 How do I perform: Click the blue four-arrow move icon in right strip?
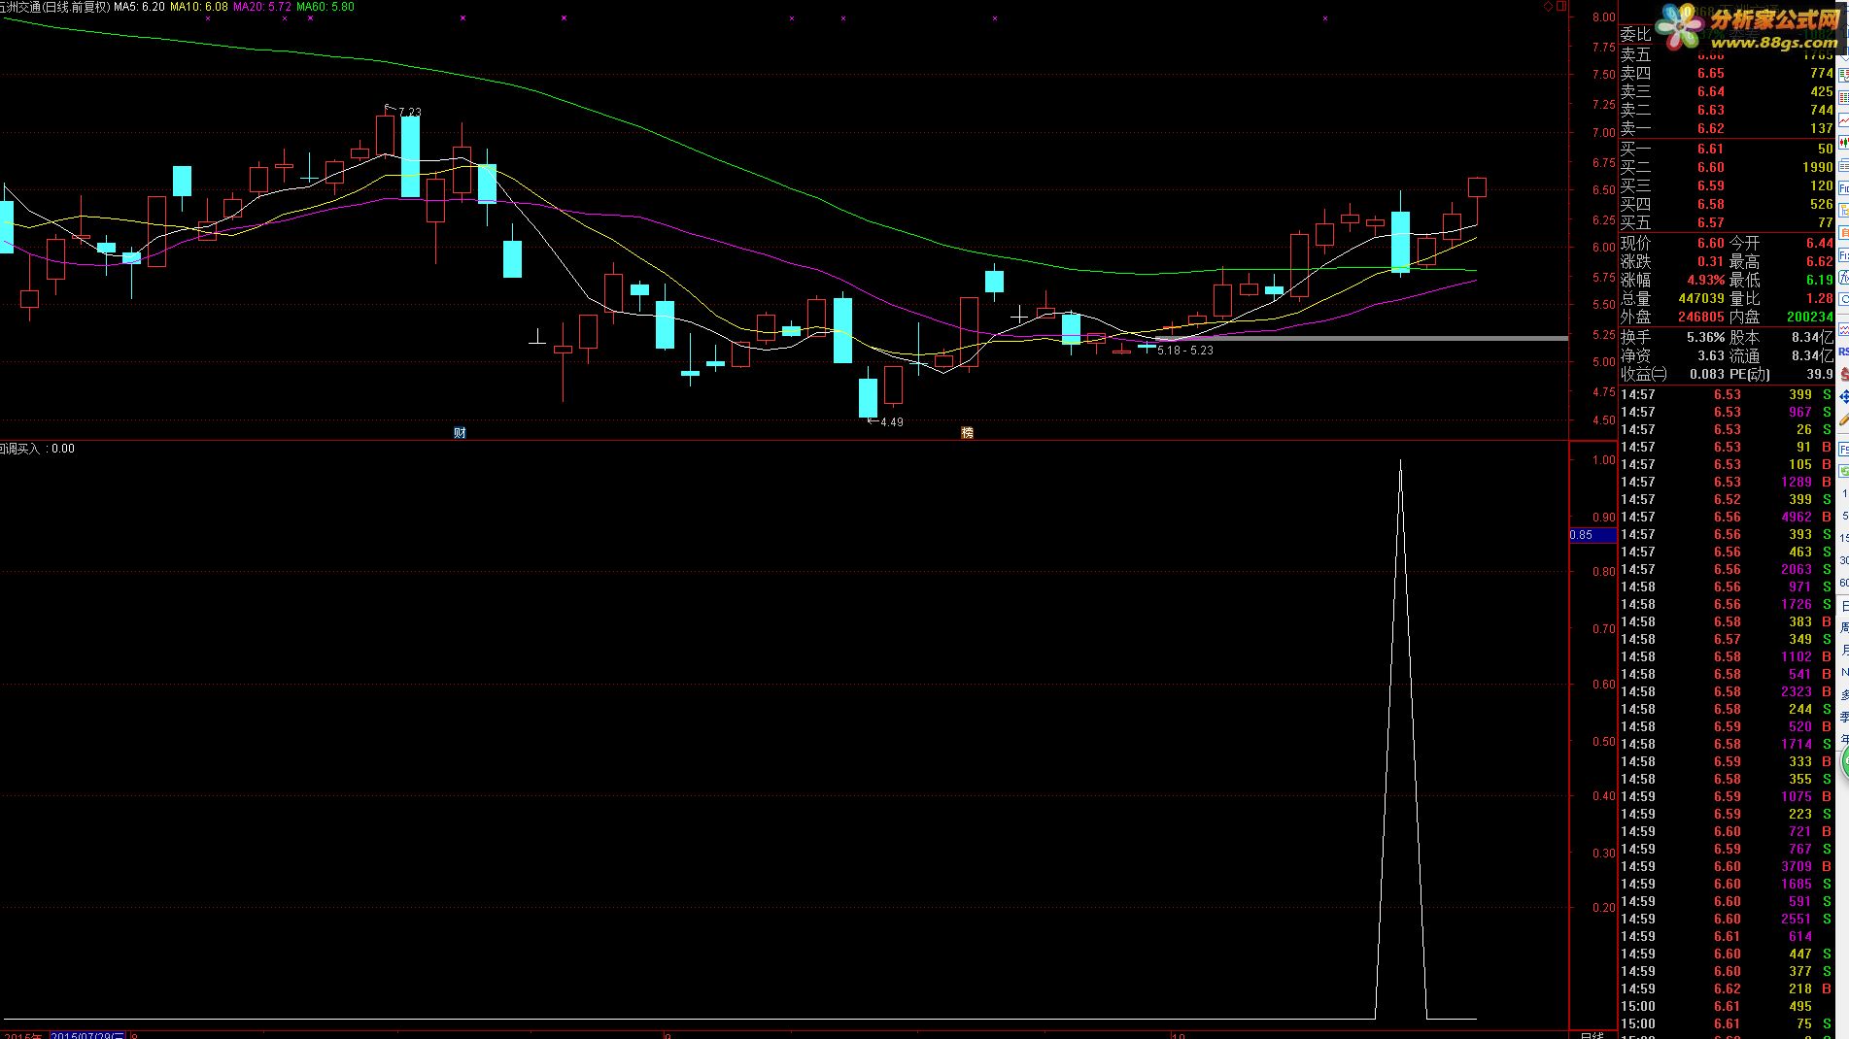(1844, 397)
